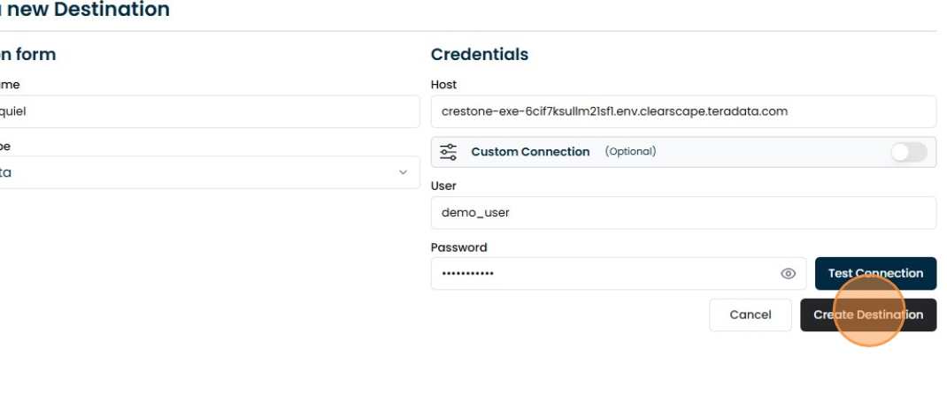Click the Password field label
The height and width of the screenshot is (410, 947).
(458, 247)
